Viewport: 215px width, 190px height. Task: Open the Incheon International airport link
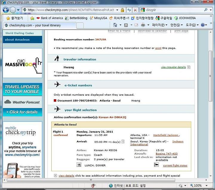(x=178, y=142)
